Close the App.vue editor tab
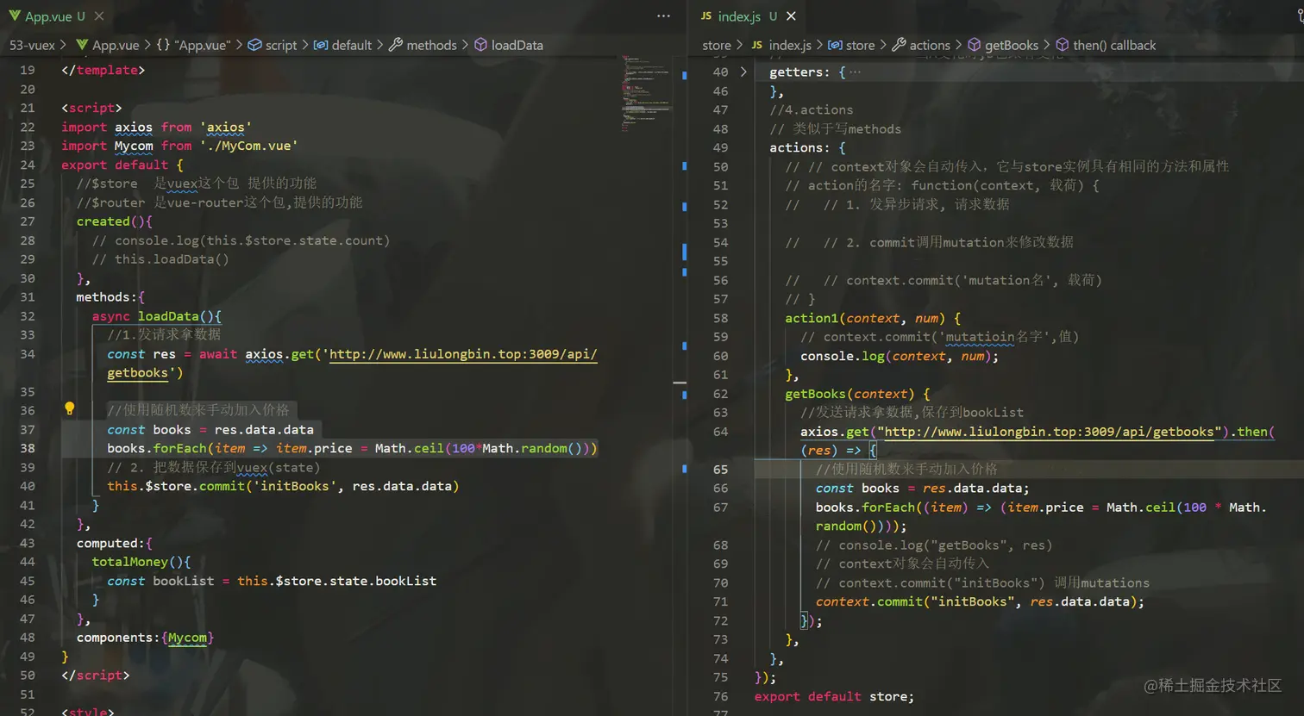Screen dimensions: 1304x716 pos(99,16)
